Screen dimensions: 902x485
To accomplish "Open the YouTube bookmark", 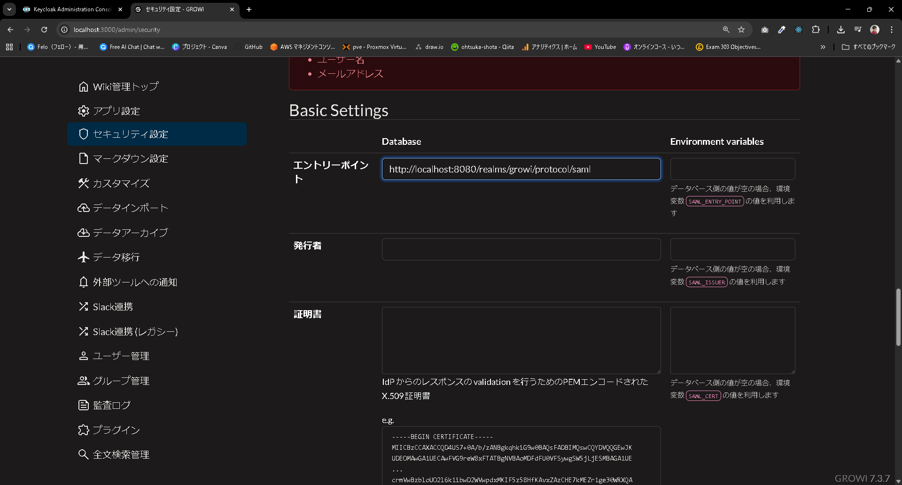I will pyautogui.click(x=600, y=47).
